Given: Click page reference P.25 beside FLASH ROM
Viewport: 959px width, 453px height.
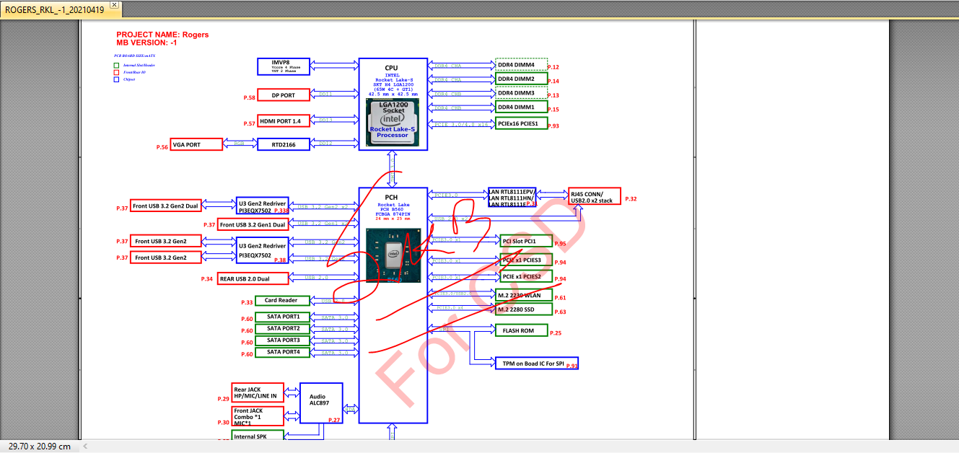Looking at the screenshot, I should pos(556,333).
